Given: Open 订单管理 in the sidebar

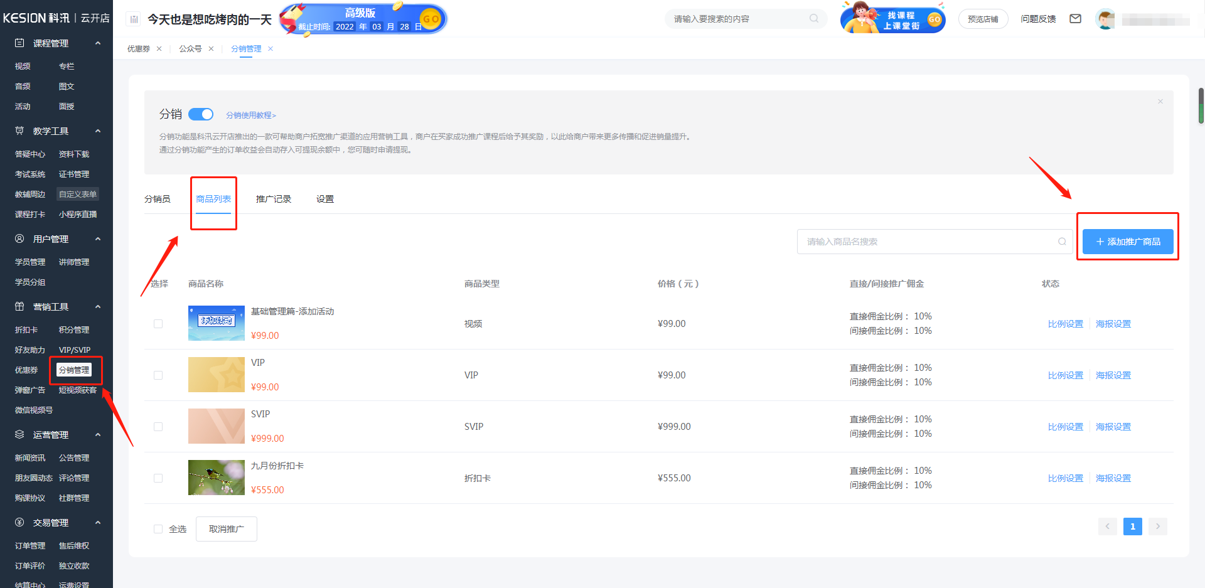Looking at the screenshot, I should coord(30,546).
